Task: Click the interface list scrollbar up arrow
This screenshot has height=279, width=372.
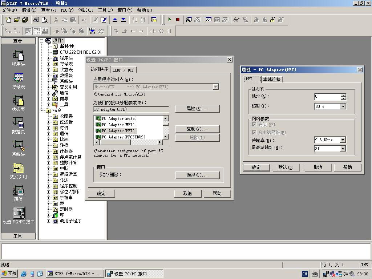Action: [x=166, y=118]
